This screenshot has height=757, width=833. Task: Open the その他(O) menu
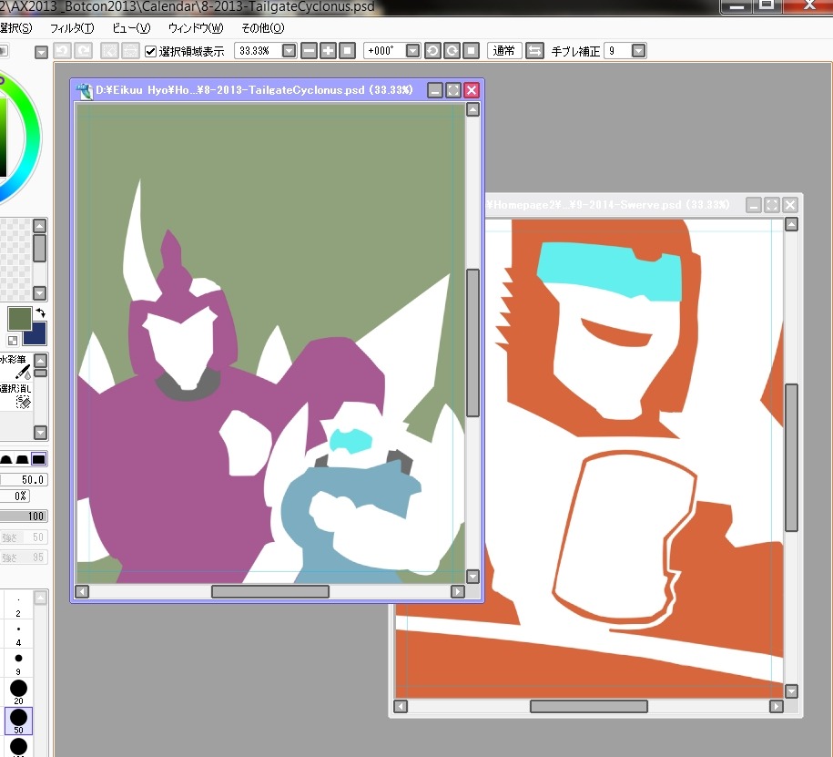pyautogui.click(x=262, y=28)
